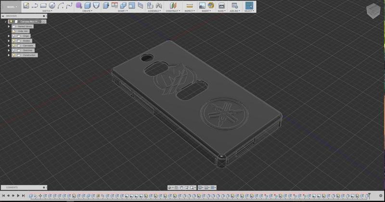Collapse the root component tree
This screenshot has height=202, width=385.
(x=5, y=22)
